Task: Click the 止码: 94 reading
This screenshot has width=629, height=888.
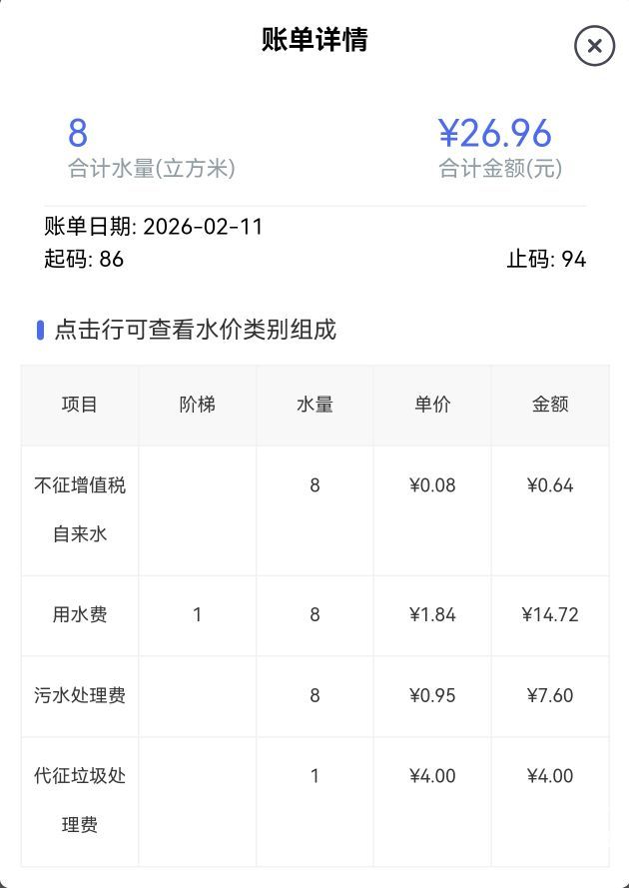Action: (x=546, y=260)
